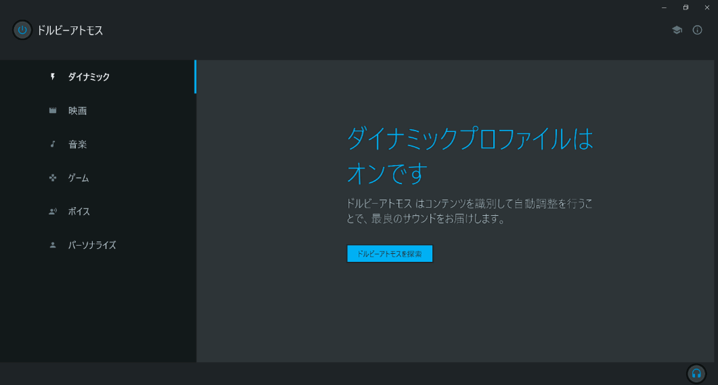718x385 pixels.
Task: Switch to the ボイス profile
Action: click(x=98, y=211)
